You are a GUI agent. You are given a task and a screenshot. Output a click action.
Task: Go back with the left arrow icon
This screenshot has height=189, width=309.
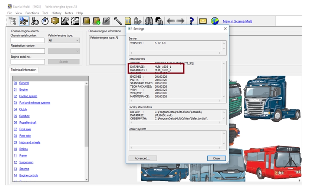coord(171,21)
